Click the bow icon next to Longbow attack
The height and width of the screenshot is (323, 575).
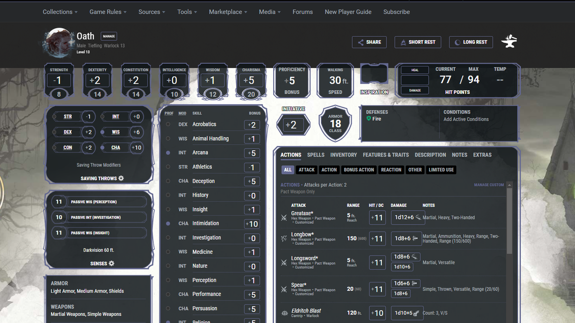[284, 239]
